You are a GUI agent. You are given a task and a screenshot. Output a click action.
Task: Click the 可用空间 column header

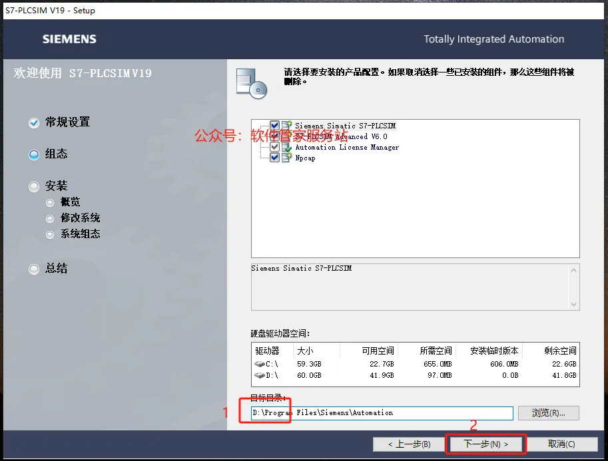[x=369, y=351]
